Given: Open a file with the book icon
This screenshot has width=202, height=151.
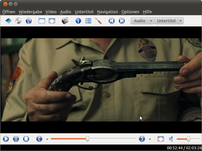Looking at the screenshot, I should click(8, 21).
